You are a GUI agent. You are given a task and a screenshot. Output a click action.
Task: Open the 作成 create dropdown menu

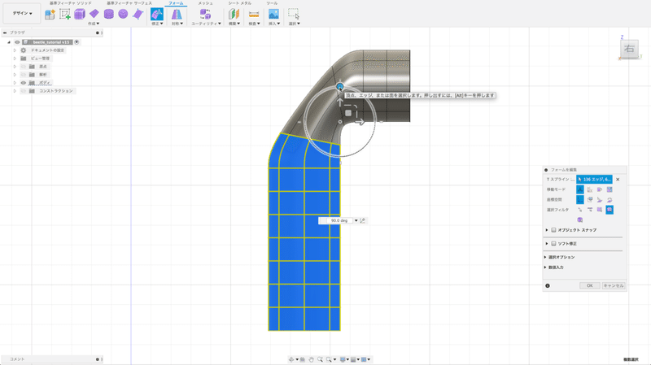tap(94, 24)
